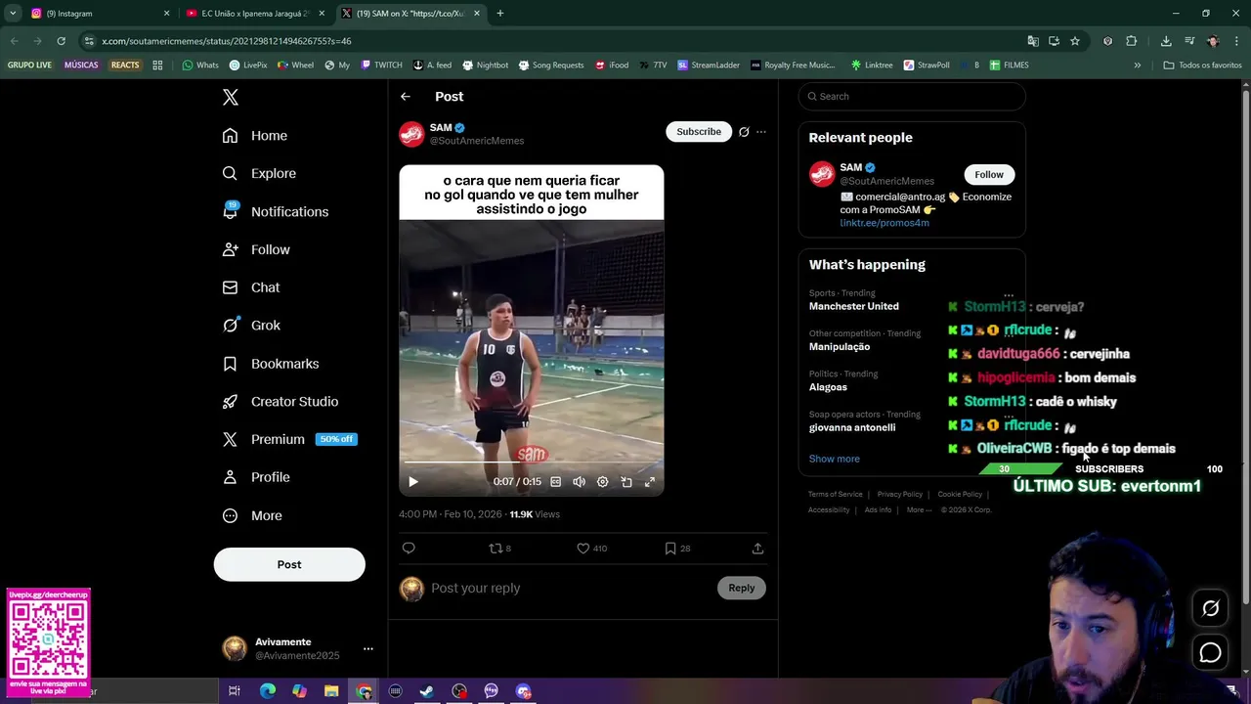1251x704 pixels.
Task: Click Show more under What's happening
Action: [x=835, y=459]
